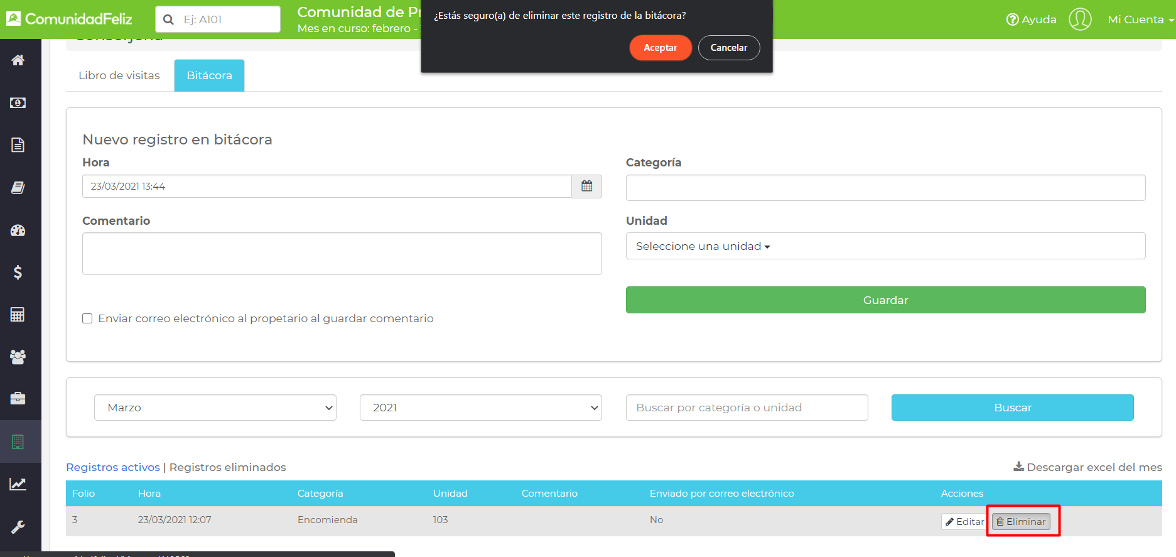Open the calculator icon in sidebar
The width and height of the screenshot is (1176, 557).
18,315
